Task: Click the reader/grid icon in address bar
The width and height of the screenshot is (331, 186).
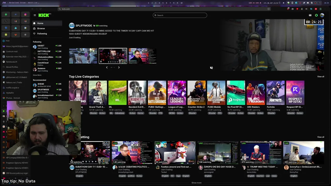Action: [x=268, y=9]
